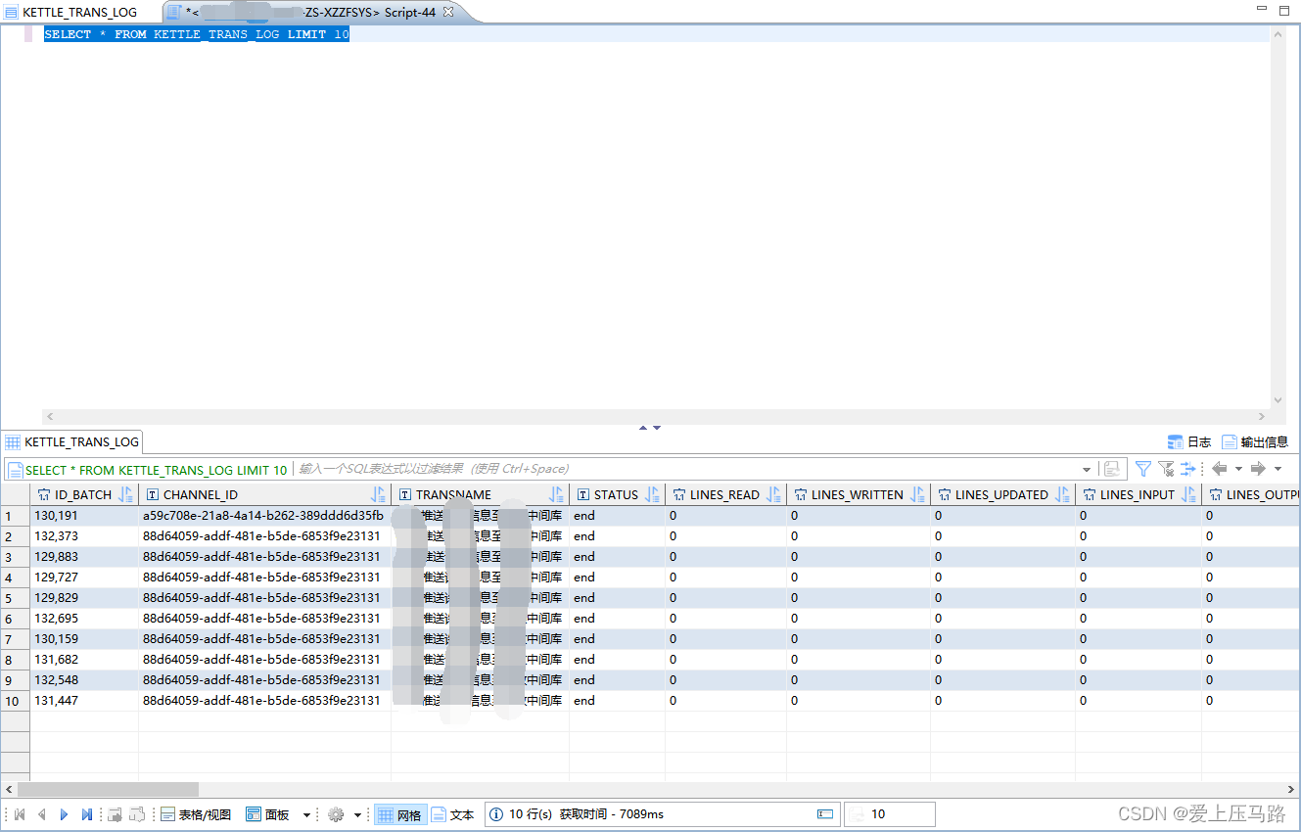Open filter expression history dropdown
1301x832 pixels.
click(x=1087, y=470)
